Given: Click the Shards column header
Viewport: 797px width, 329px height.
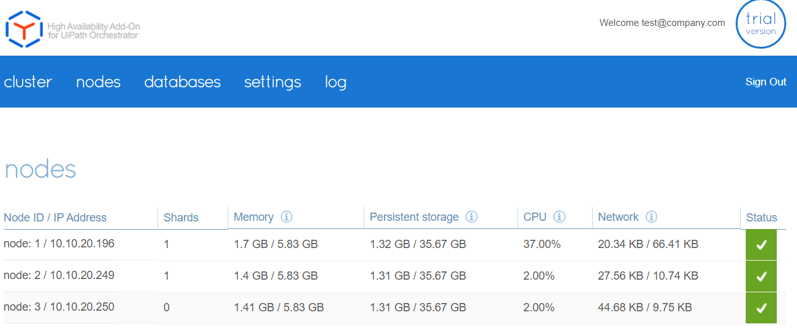Looking at the screenshot, I should (181, 218).
